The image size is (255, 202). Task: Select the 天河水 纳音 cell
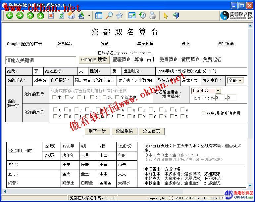[127, 183]
